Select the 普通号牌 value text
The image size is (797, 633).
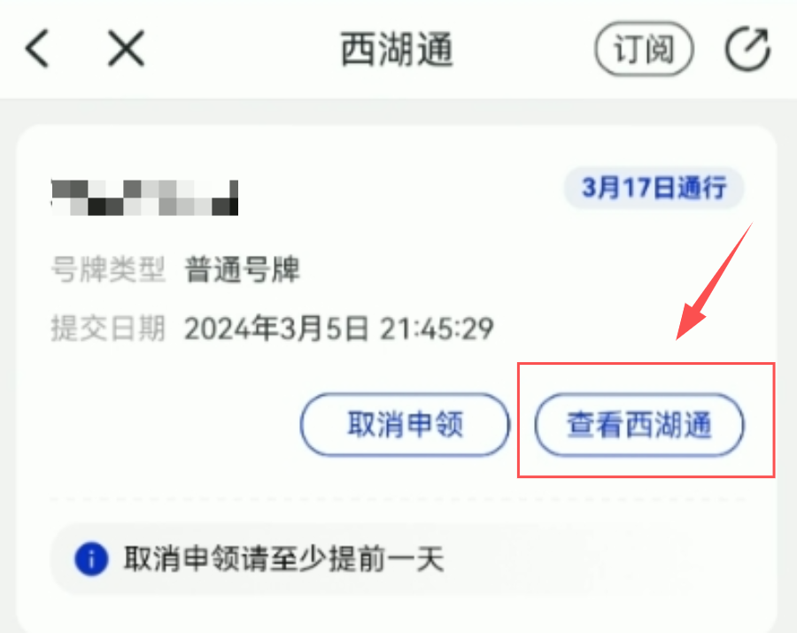(x=243, y=269)
